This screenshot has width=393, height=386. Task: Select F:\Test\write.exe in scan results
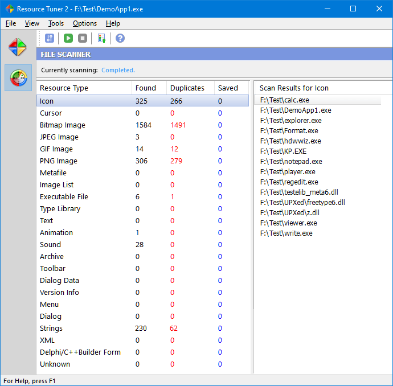286,233
